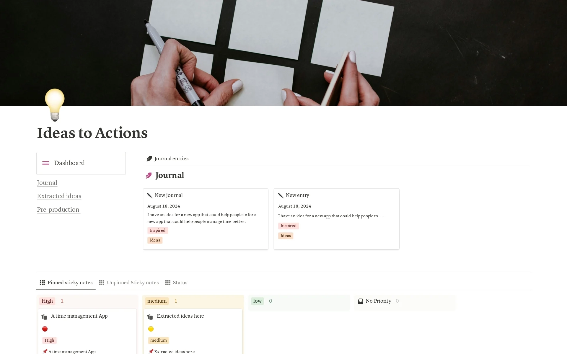Select the Status tab
The height and width of the screenshot is (354, 567).
180,283
